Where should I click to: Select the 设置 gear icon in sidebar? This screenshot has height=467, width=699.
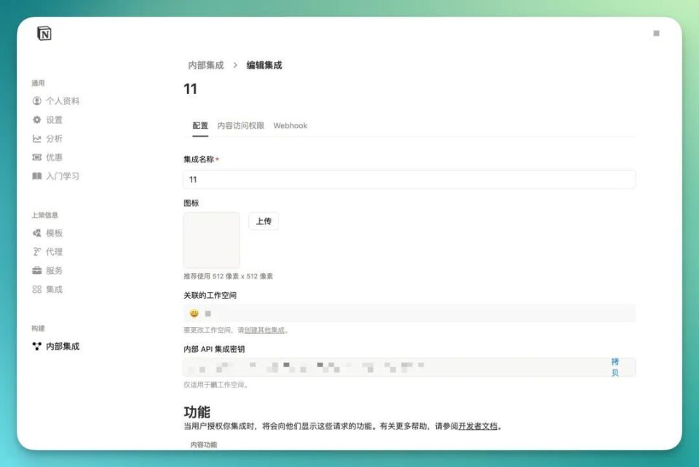[36, 120]
